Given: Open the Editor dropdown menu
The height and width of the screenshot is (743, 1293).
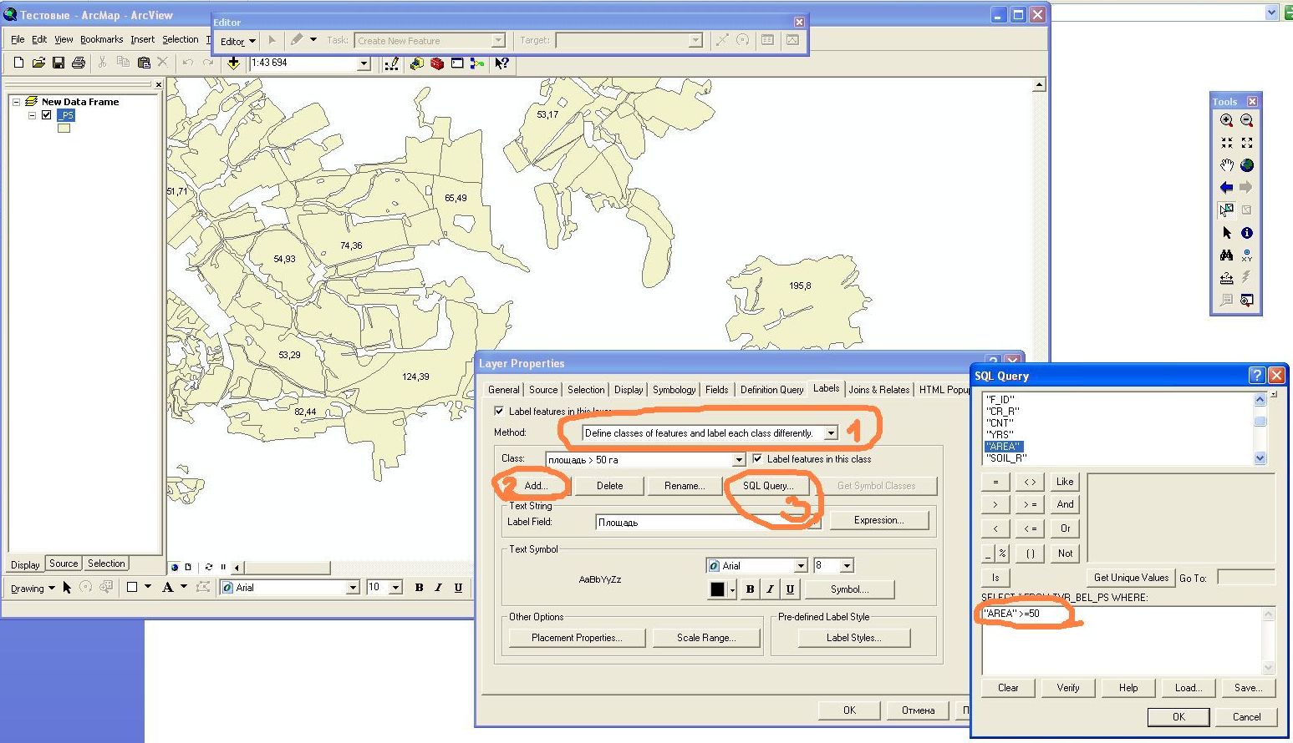Looking at the screenshot, I should click(237, 41).
